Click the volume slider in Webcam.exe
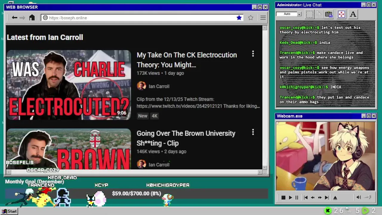382x215 pixels. [368, 197]
